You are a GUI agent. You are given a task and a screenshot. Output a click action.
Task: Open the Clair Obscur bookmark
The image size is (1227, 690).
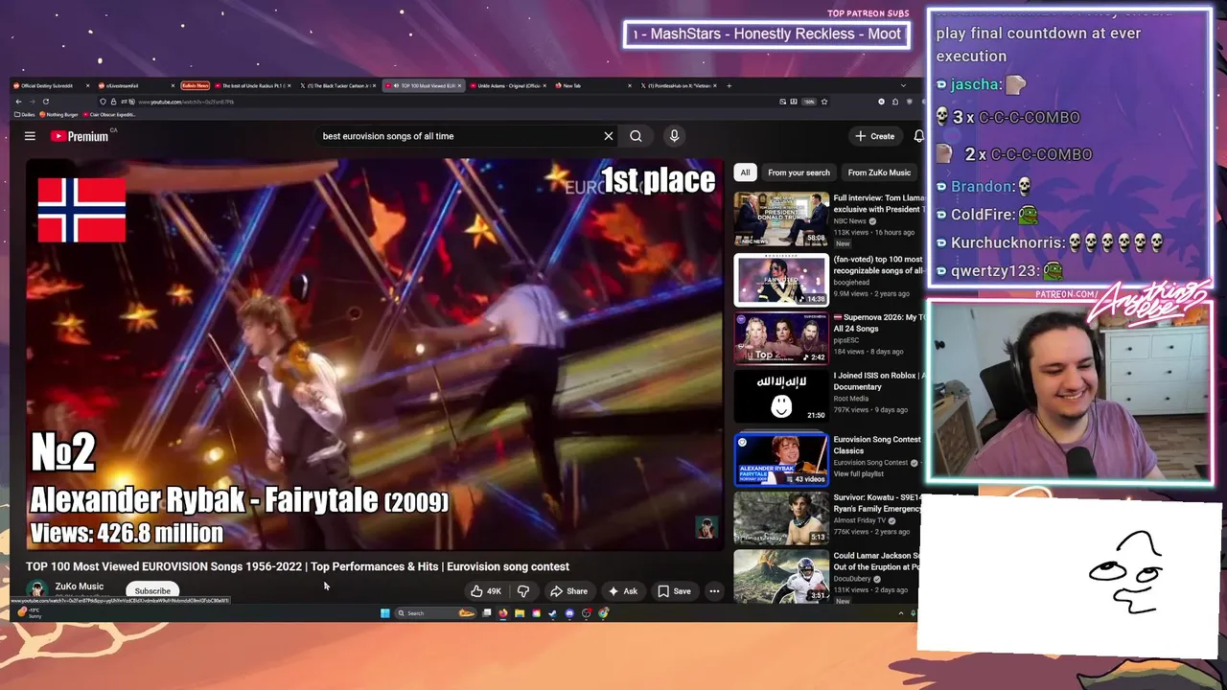(109, 115)
